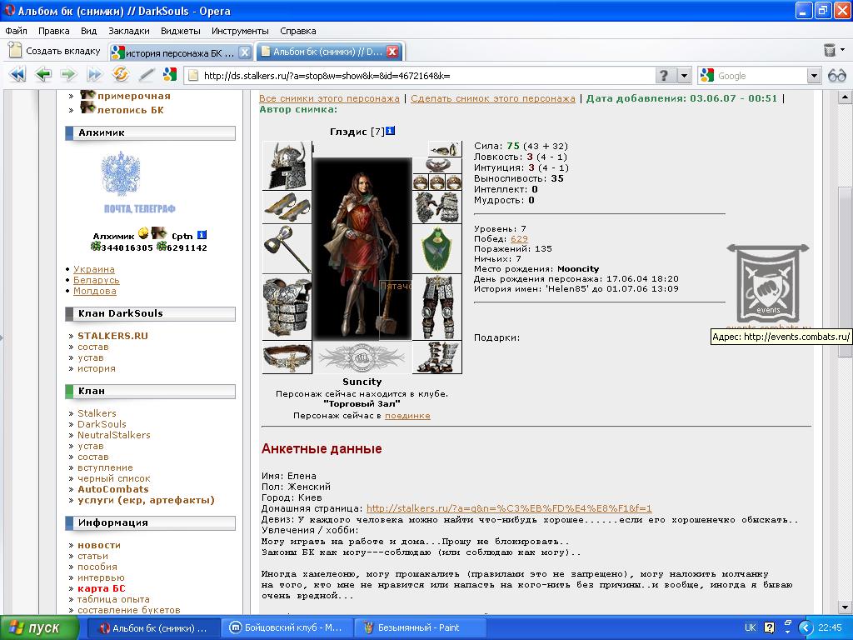Click the Создать вкладку button
The height and width of the screenshot is (640, 853).
tap(55, 51)
